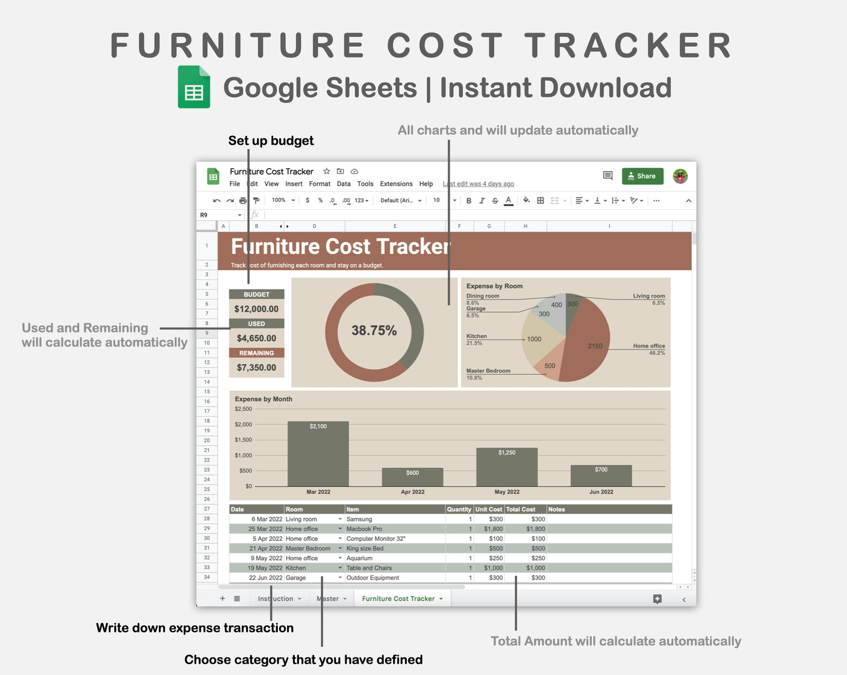Open the Last edit was 4 days ago link
Viewport: 847px width, 675px height.
coord(478,183)
